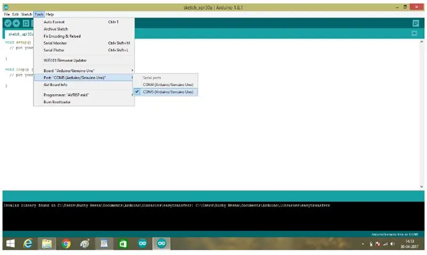Select Archive Sketch menu entry

84,29
